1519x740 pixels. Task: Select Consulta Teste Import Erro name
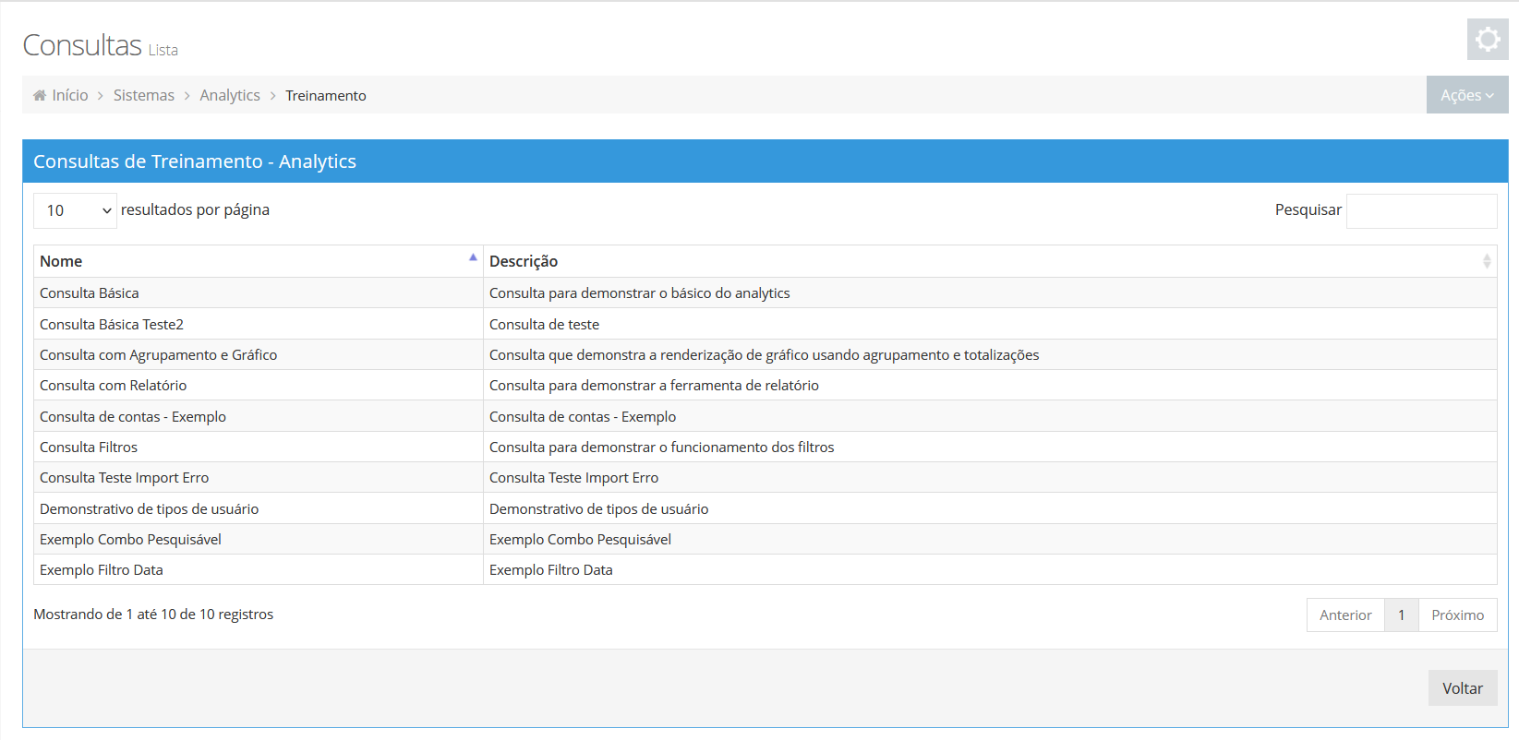pyautogui.click(x=124, y=478)
